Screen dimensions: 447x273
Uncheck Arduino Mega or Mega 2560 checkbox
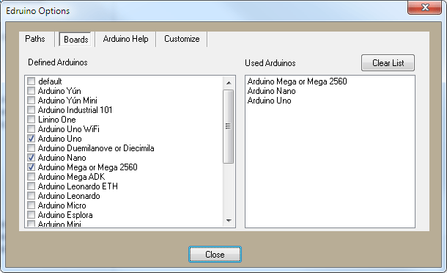pyautogui.click(x=31, y=167)
